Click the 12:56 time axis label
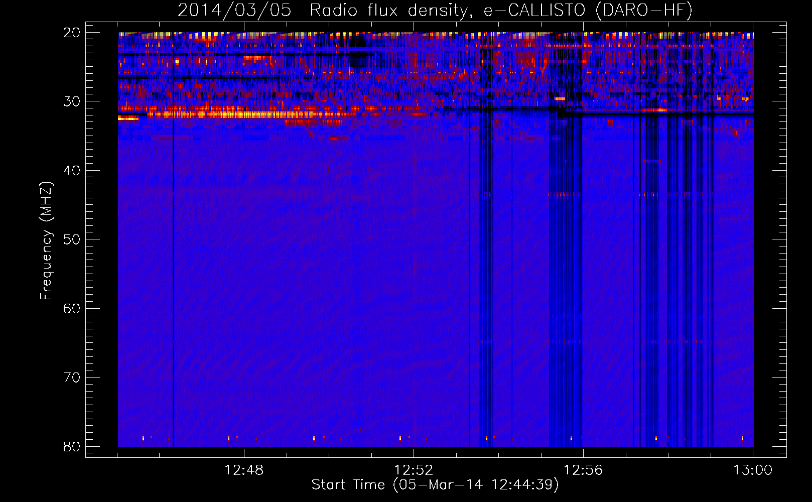 pyautogui.click(x=583, y=470)
